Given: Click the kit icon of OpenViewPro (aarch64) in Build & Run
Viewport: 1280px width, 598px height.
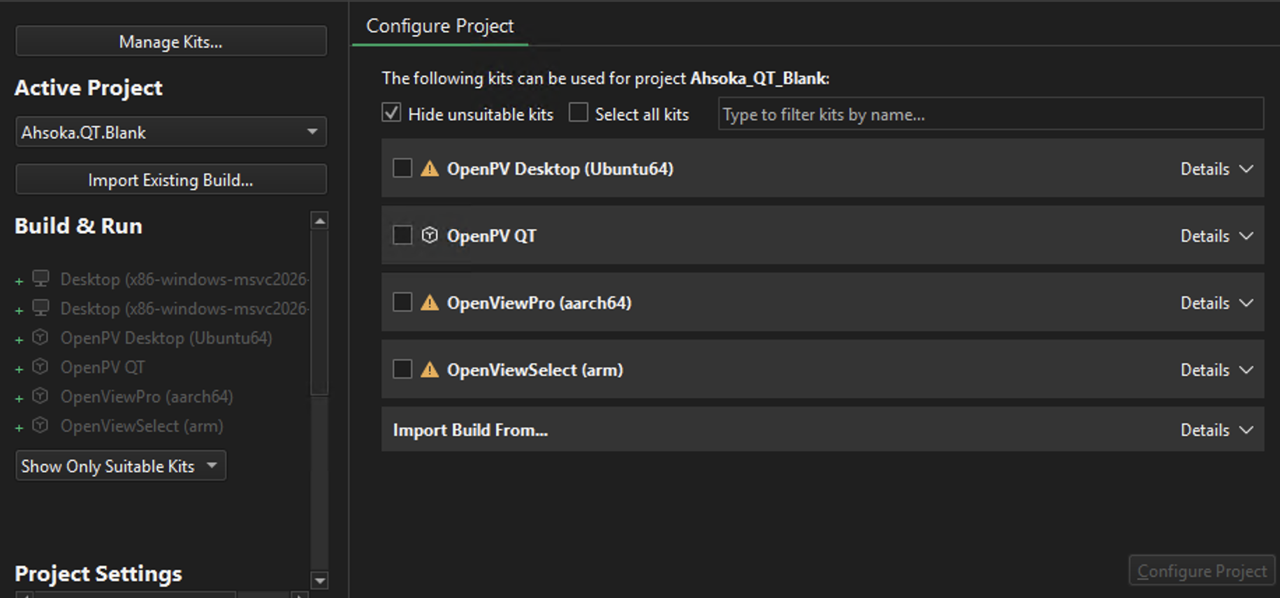Looking at the screenshot, I should click(x=41, y=396).
